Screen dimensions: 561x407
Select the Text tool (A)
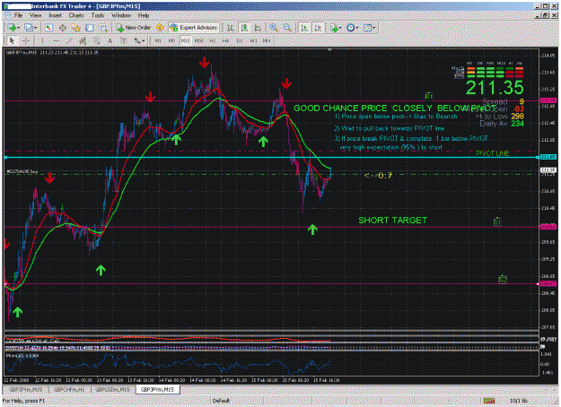110,40
